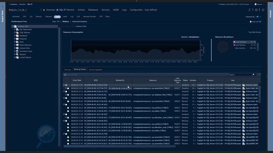Select the first blocking row radio button
This screenshot has height=153, width=273.
click(66, 85)
